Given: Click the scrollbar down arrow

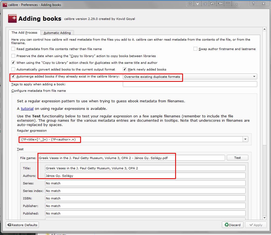Looking at the screenshot, I should click(265, 218).
